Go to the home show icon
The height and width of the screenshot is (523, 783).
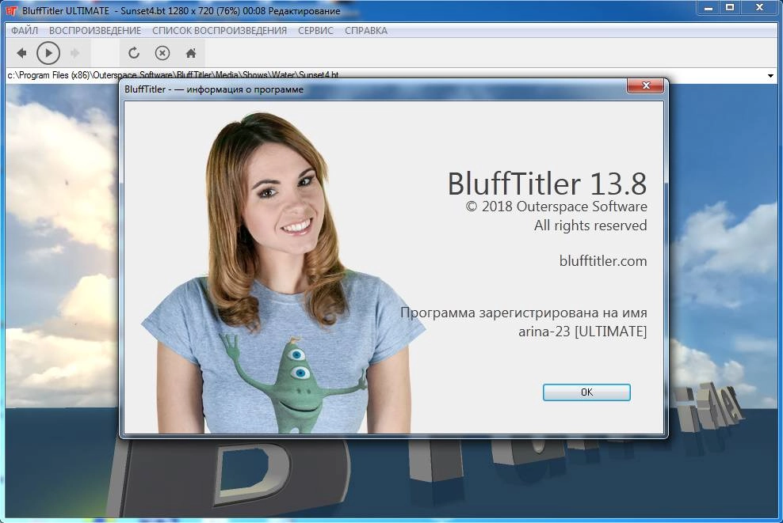pos(191,53)
